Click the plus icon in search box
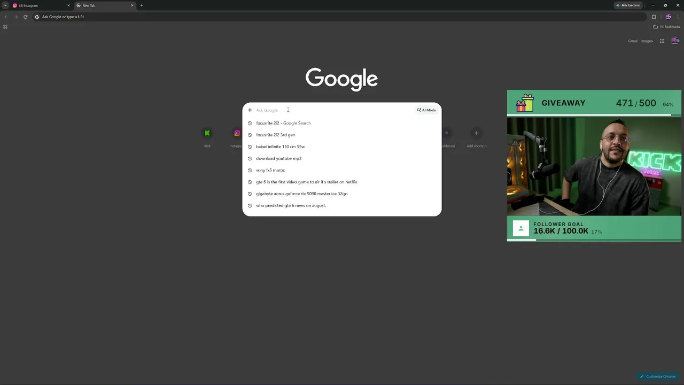 tap(250, 110)
